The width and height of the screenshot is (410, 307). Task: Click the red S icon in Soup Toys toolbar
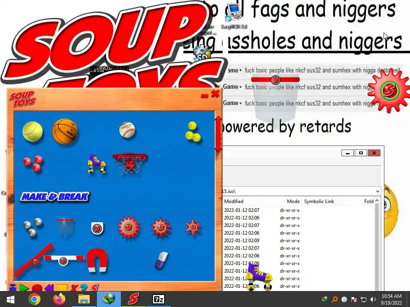[x=94, y=288]
